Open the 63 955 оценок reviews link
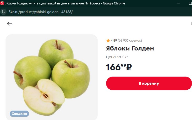The width and height of the screenshot is (192, 120). (130, 41)
